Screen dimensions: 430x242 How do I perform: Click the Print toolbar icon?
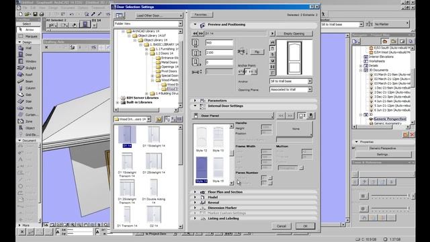[x=42, y=14]
